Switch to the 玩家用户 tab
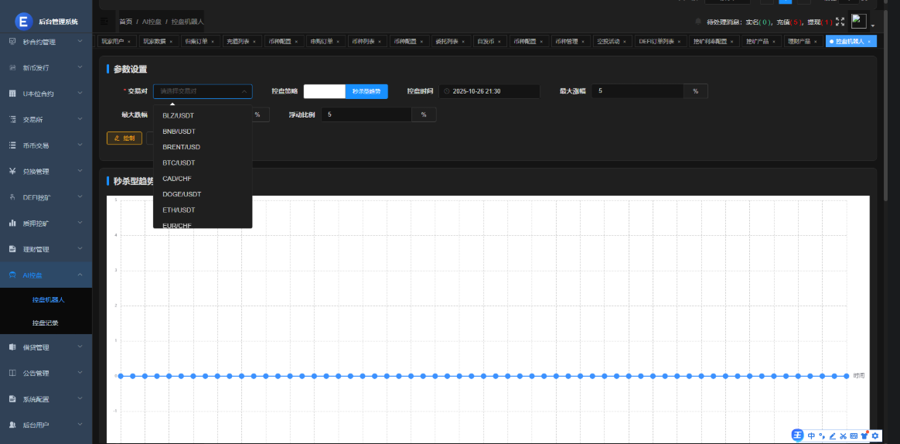Screen dimensions: 900x444 (x=113, y=41)
